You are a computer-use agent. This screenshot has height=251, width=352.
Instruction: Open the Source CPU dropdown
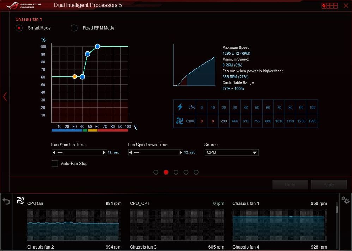click(231, 153)
